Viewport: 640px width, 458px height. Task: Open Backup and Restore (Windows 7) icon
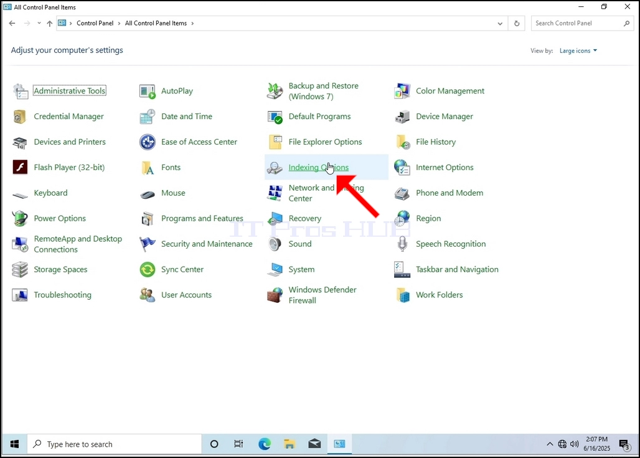tap(275, 91)
